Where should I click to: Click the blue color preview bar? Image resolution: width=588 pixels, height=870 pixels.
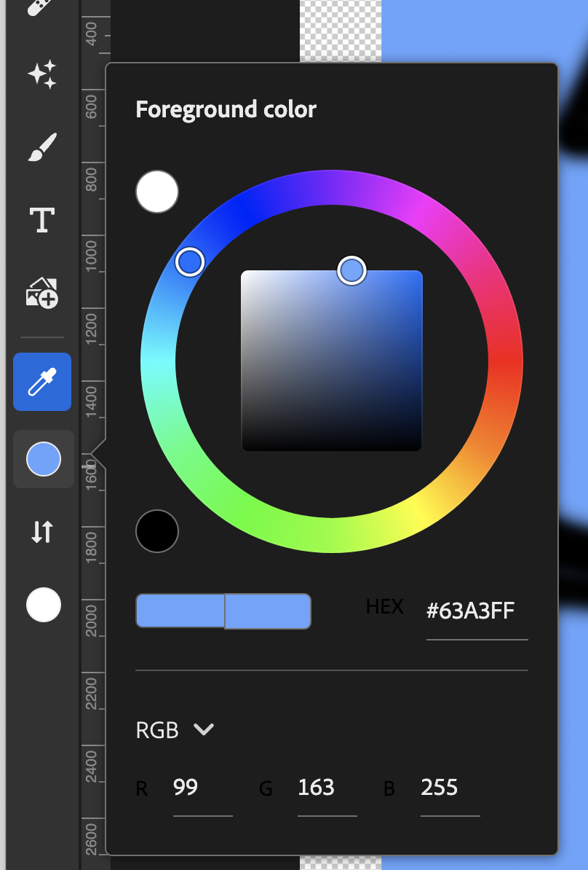click(223, 611)
